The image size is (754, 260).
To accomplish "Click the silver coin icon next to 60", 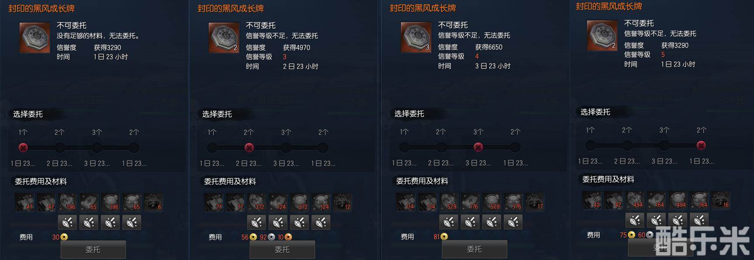I will (x=650, y=235).
